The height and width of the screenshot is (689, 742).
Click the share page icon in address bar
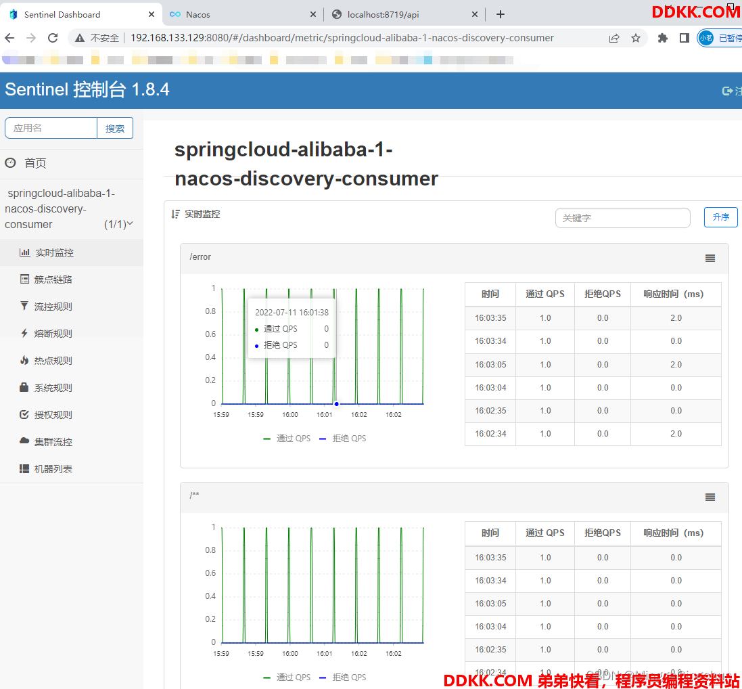(613, 38)
